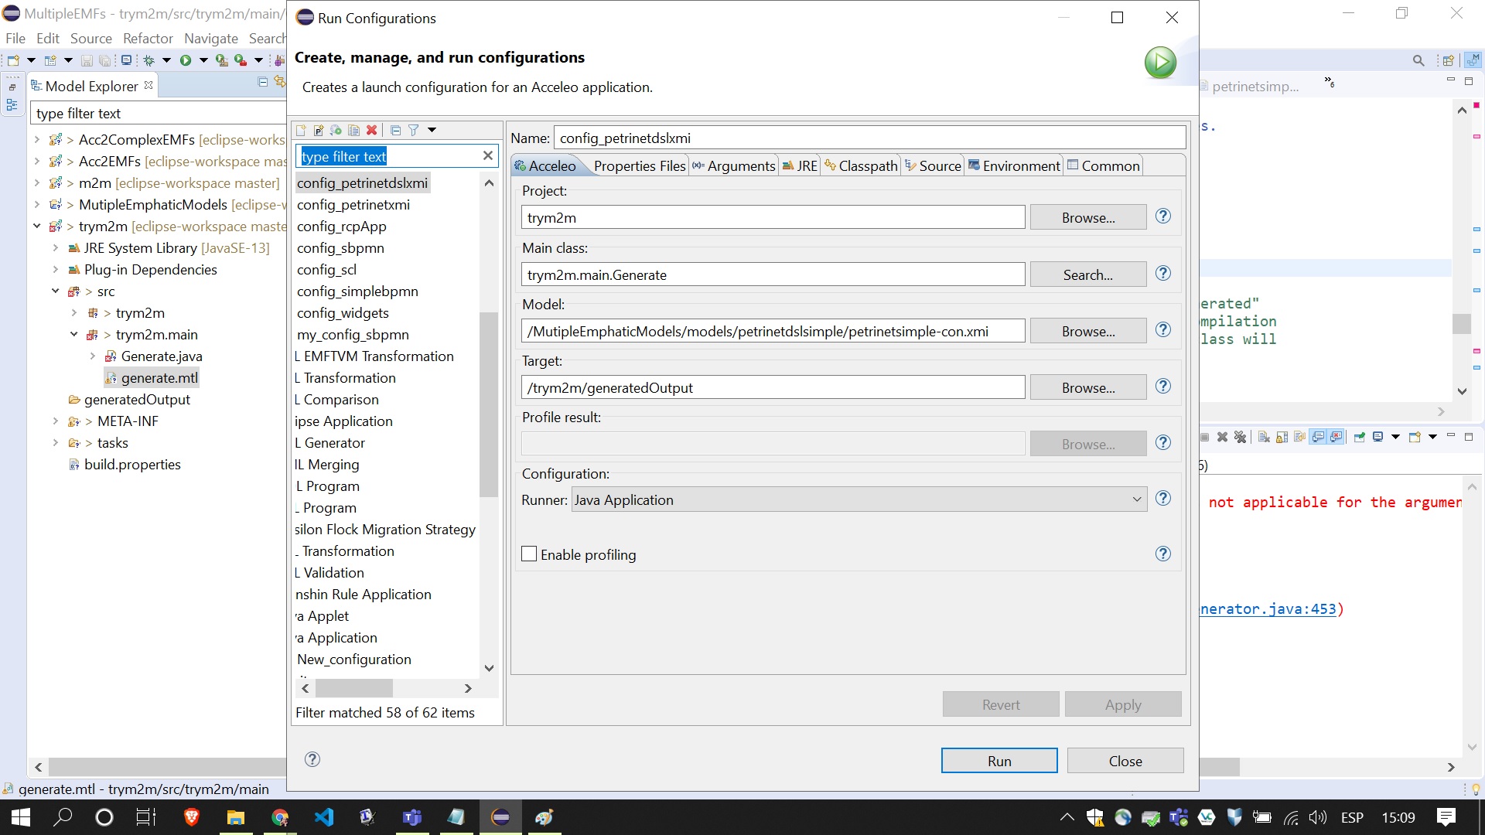Display selected console icon
This screenshot has width=1485, height=835.
click(x=1378, y=437)
